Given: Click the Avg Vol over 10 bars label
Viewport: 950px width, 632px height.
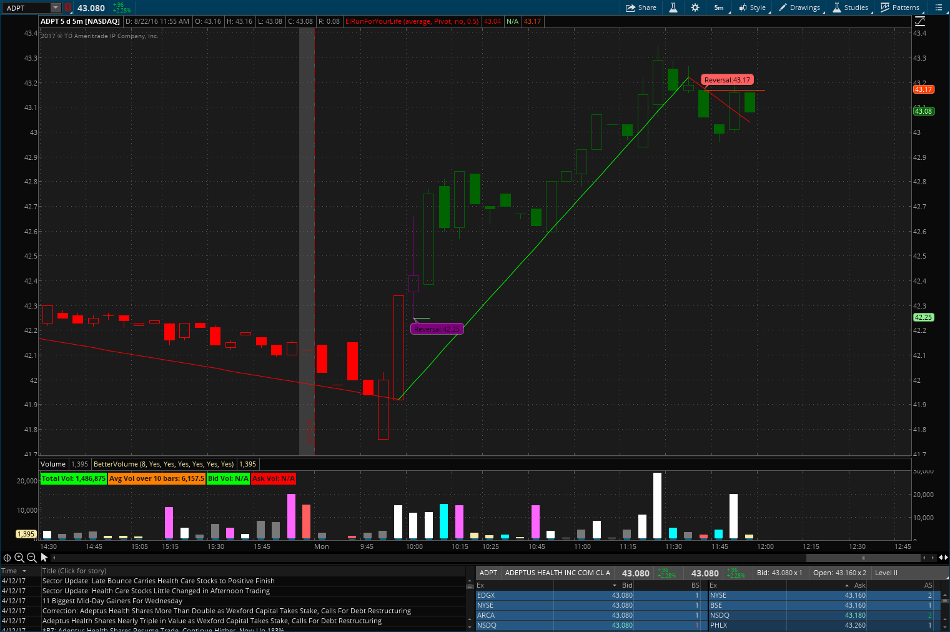Looking at the screenshot, I should (157, 478).
